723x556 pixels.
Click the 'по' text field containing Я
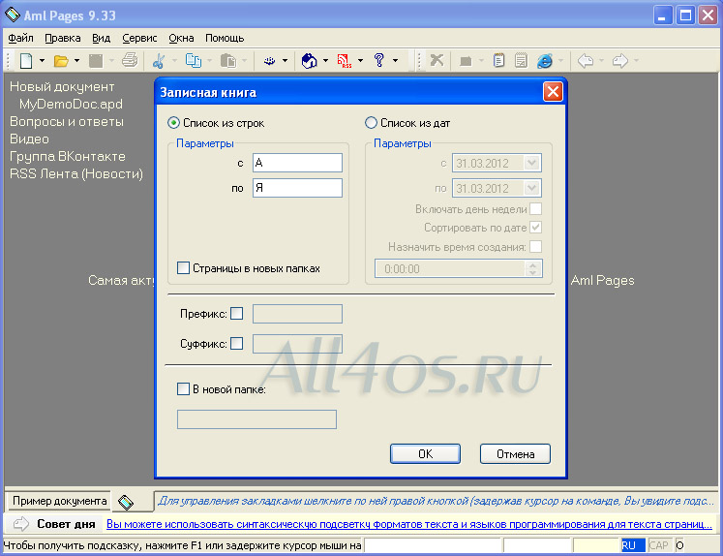tap(297, 188)
